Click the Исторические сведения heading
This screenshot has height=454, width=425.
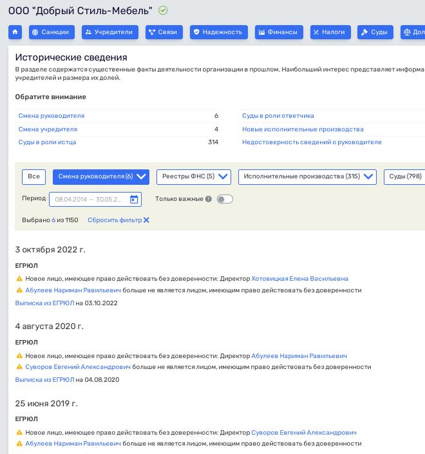(x=71, y=57)
